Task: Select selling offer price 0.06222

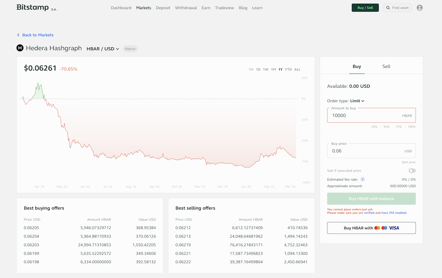Action: point(183,262)
